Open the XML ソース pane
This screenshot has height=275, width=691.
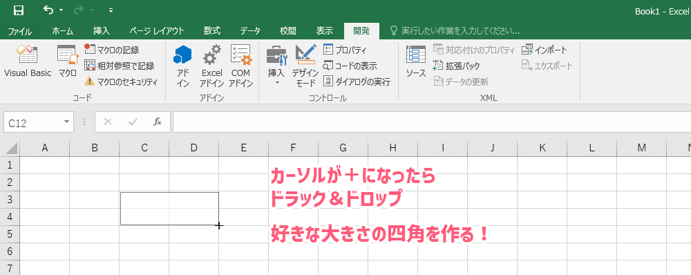pos(415,61)
